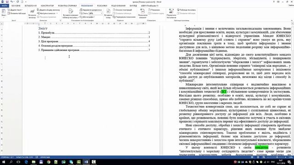Image resolution: width=294 pixels, height=165 pixels.
Task: Switch to Read Mode view
Action: (x=252, y=157)
